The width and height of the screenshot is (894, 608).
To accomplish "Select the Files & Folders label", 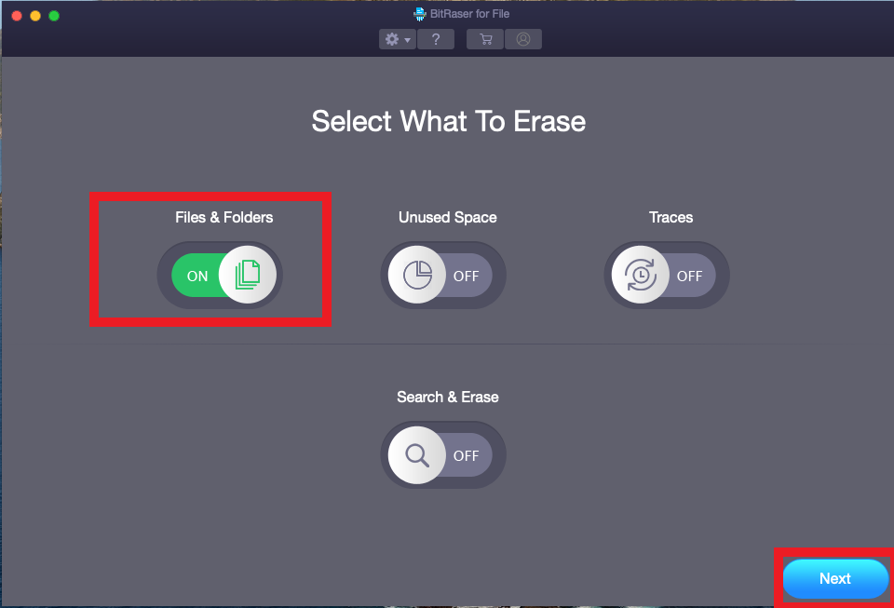I will tap(224, 217).
